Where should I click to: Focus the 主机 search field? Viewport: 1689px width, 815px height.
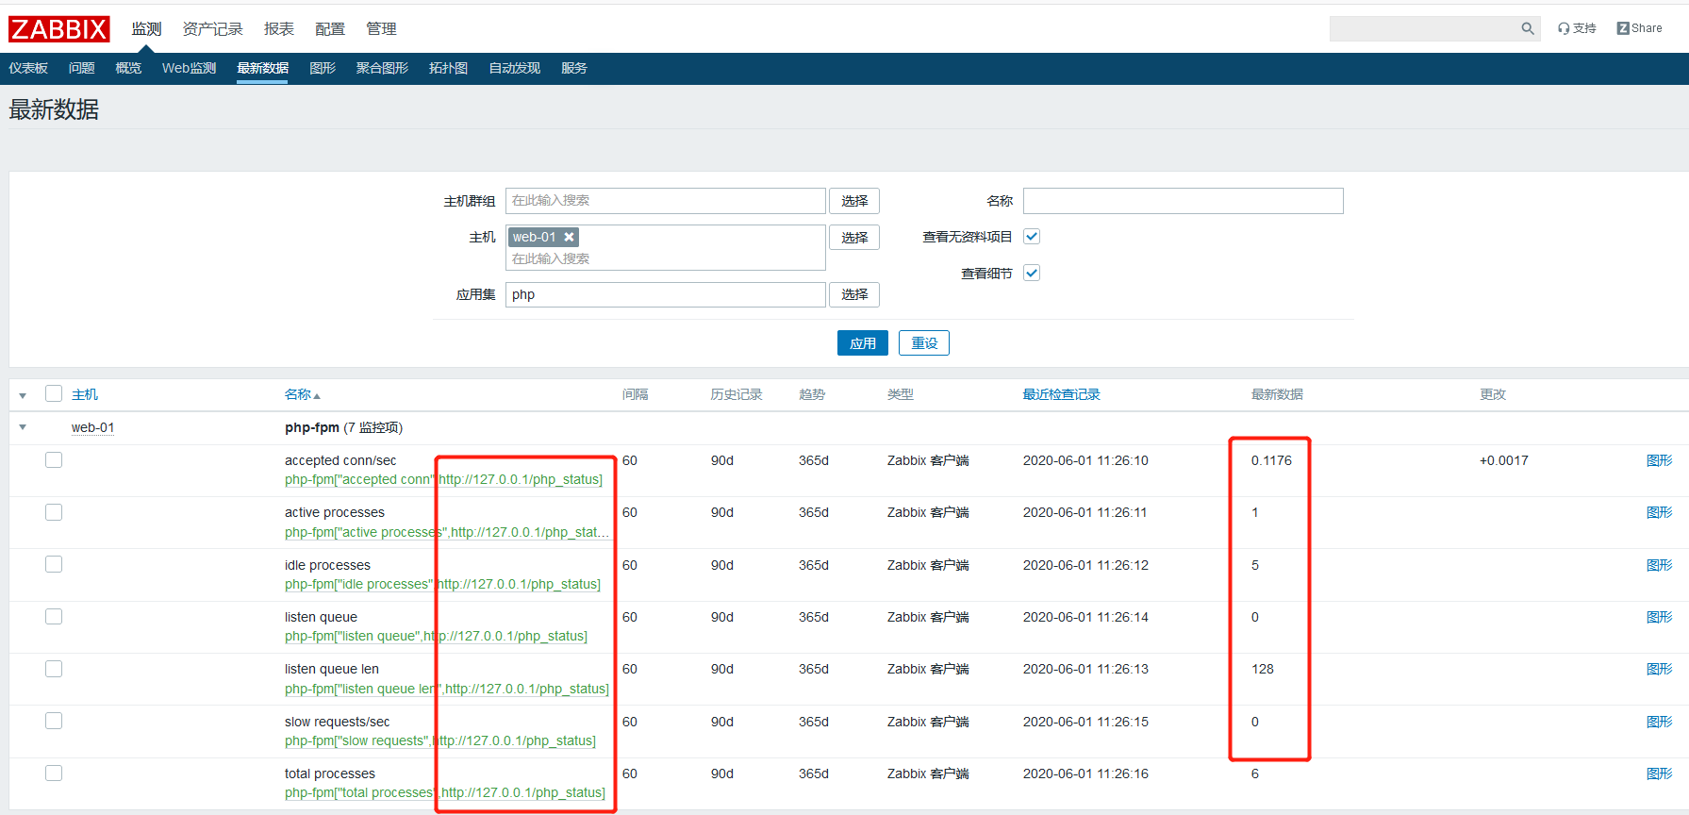pyautogui.click(x=666, y=258)
